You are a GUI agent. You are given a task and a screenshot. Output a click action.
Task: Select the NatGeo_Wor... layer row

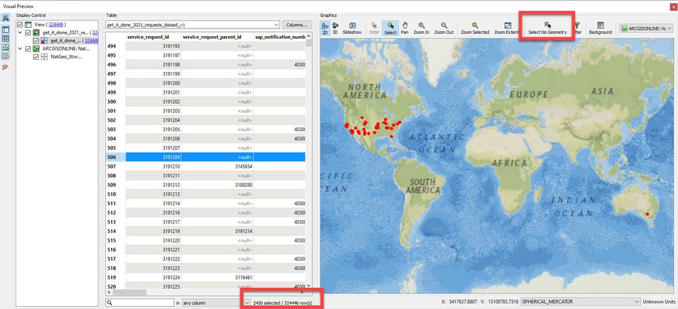(x=66, y=56)
